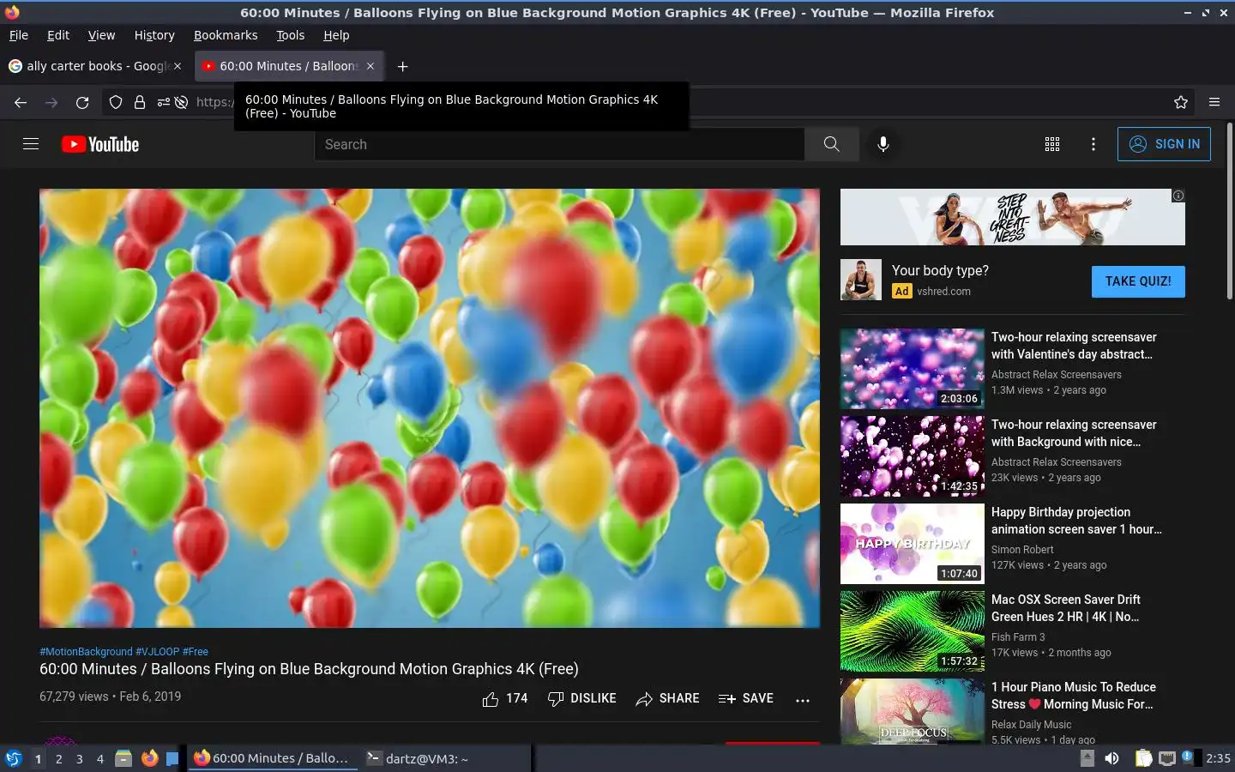Open YouTube settings three-dot menu
The image size is (1235, 772).
tap(1093, 144)
